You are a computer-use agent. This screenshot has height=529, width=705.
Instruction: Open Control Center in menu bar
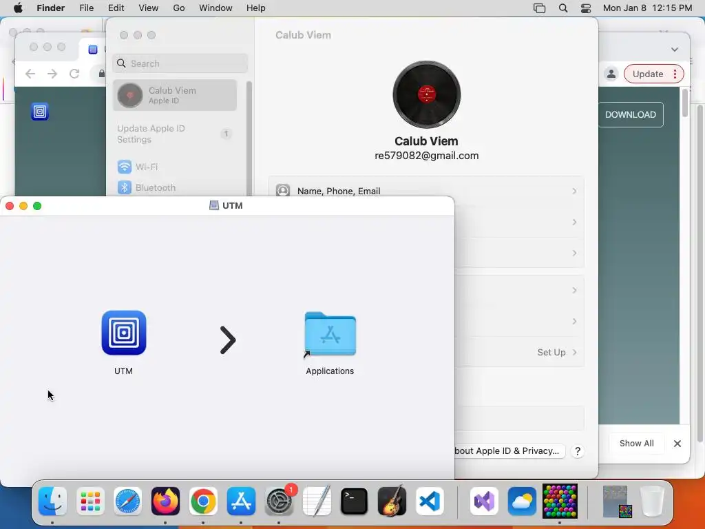click(586, 8)
